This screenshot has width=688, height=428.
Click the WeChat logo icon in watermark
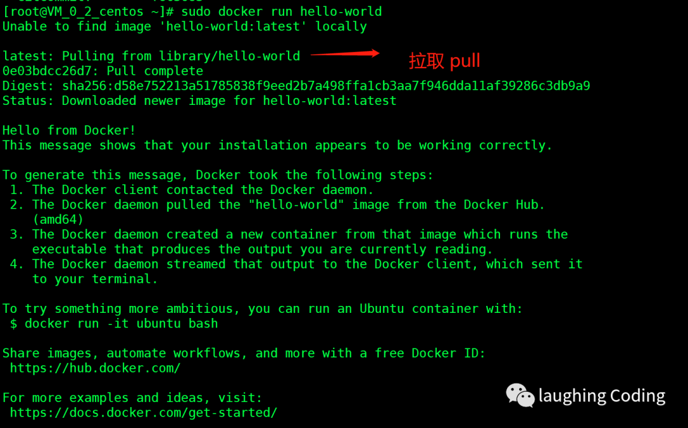click(520, 395)
